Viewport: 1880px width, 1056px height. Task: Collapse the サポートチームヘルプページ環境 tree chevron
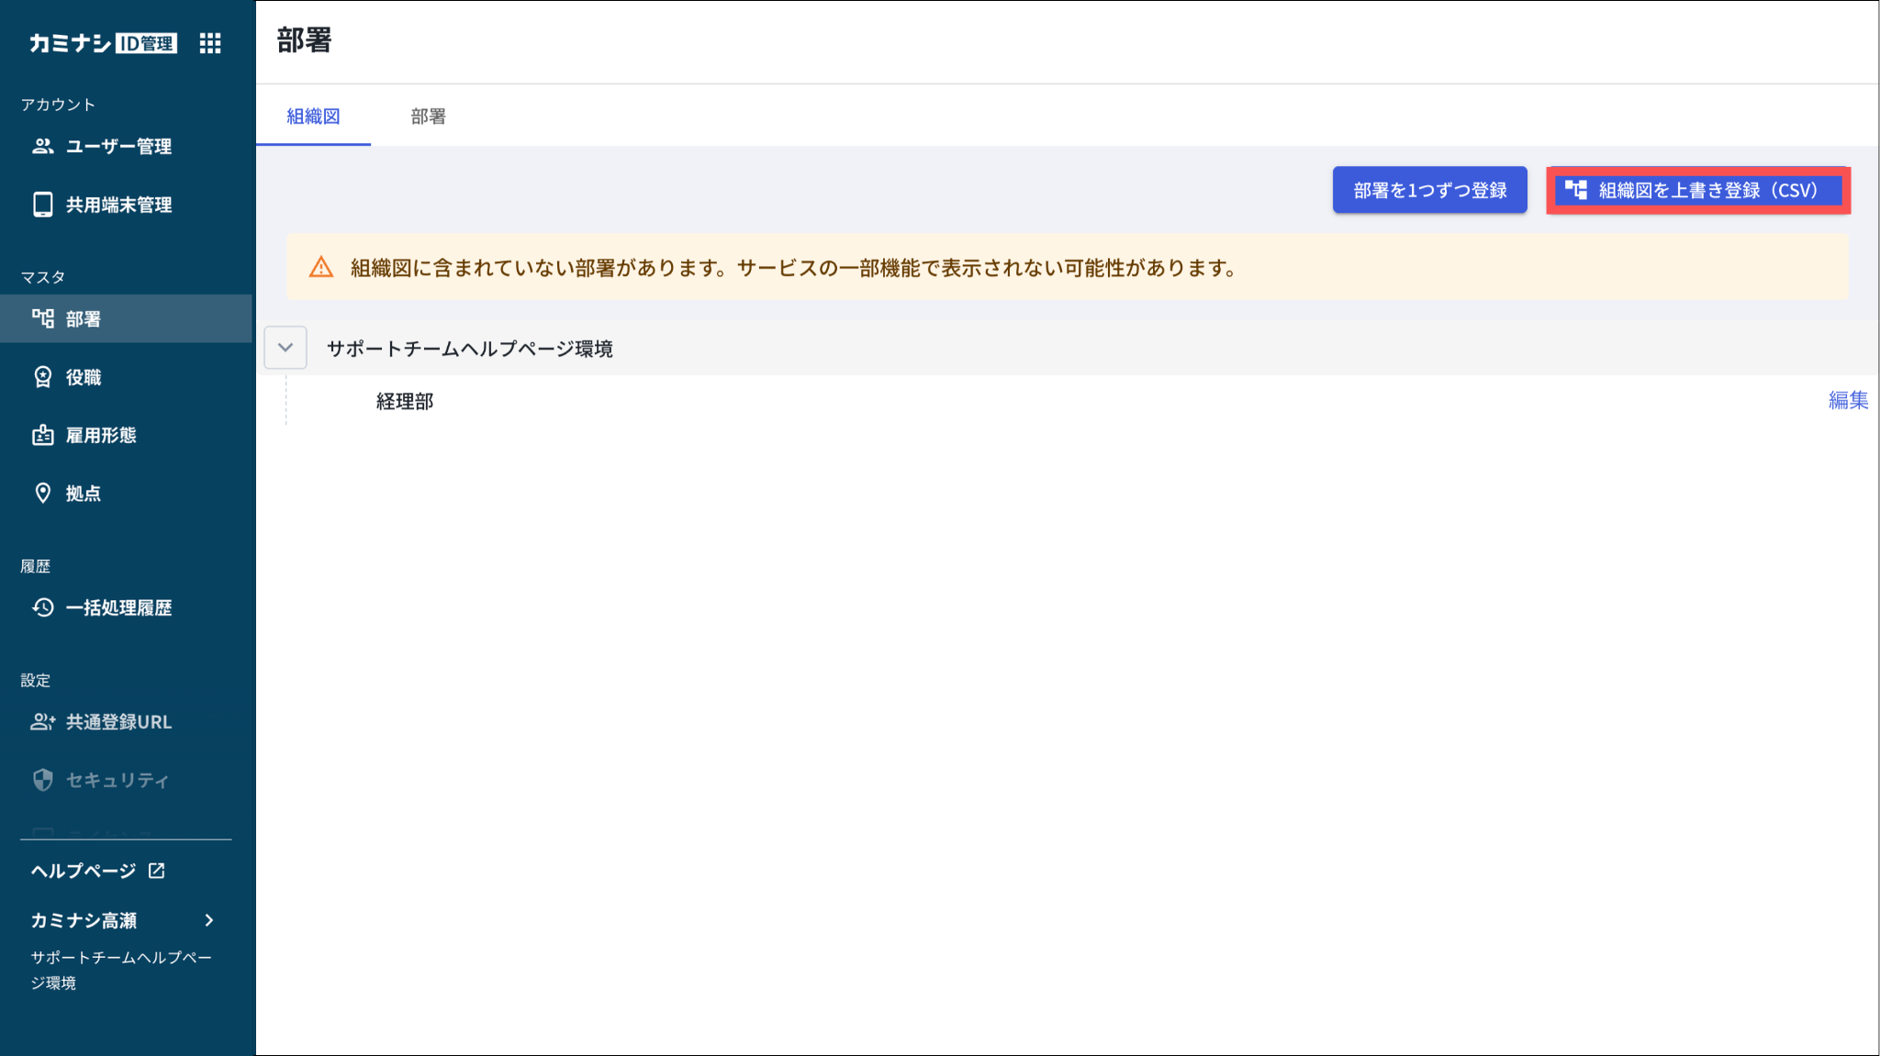285,348
